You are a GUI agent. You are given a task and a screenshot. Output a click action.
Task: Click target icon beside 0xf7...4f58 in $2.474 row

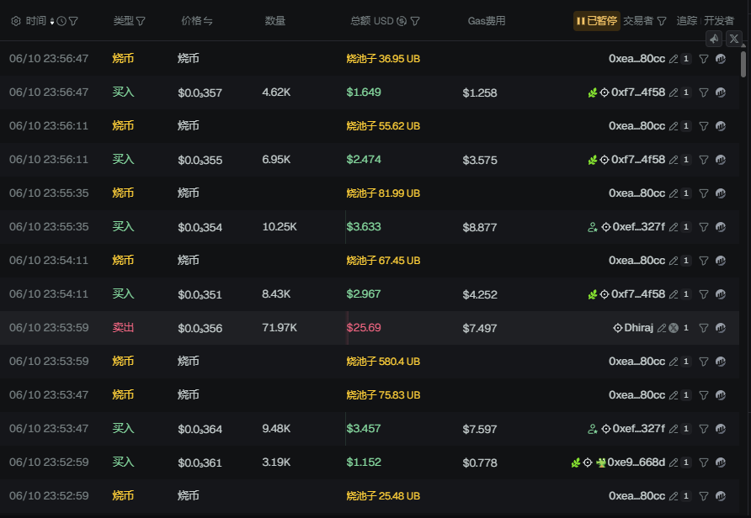pyautogui.click(x=605, y=160)
